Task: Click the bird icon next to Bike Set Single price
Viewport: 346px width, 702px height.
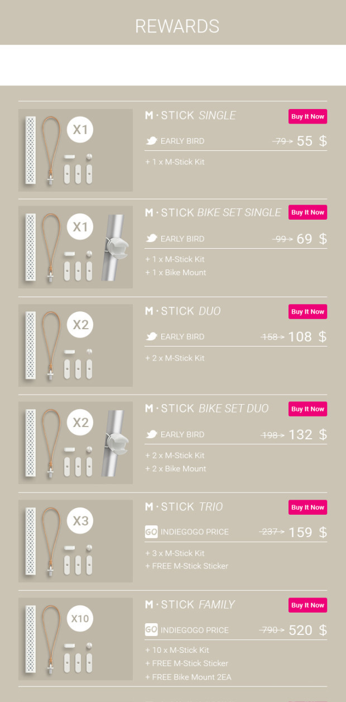Action: pos(151,239)
